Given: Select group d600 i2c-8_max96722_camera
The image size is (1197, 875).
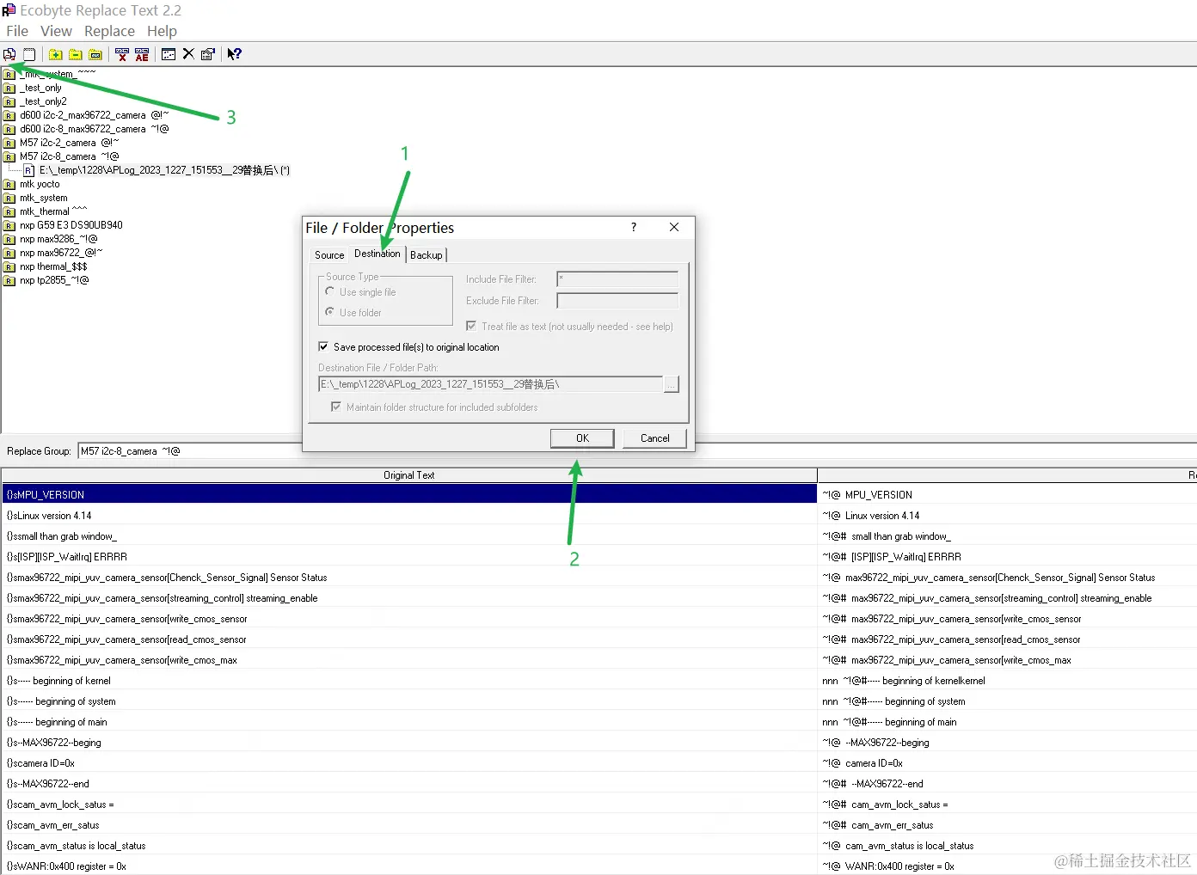Looking at the screenshot, I should click(x=94, y=129).
